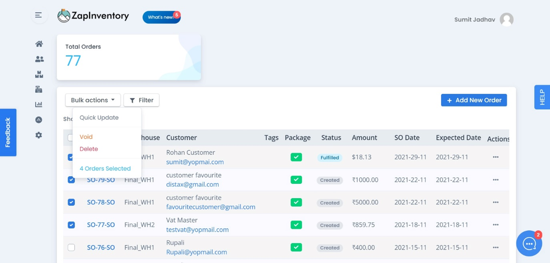This screenshot has height=263, width=550.
Task: Open the SO-78-SO order link
Action: (101, 202)
